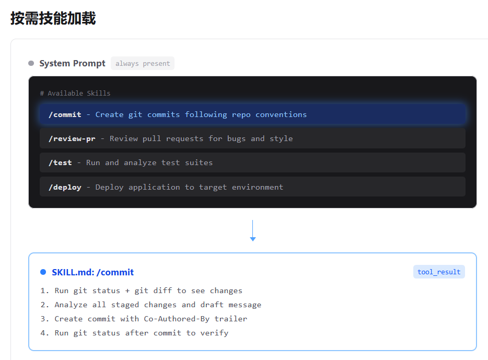
Task: Click the '# Available Skills' comment line
Action: pos(75,94)
